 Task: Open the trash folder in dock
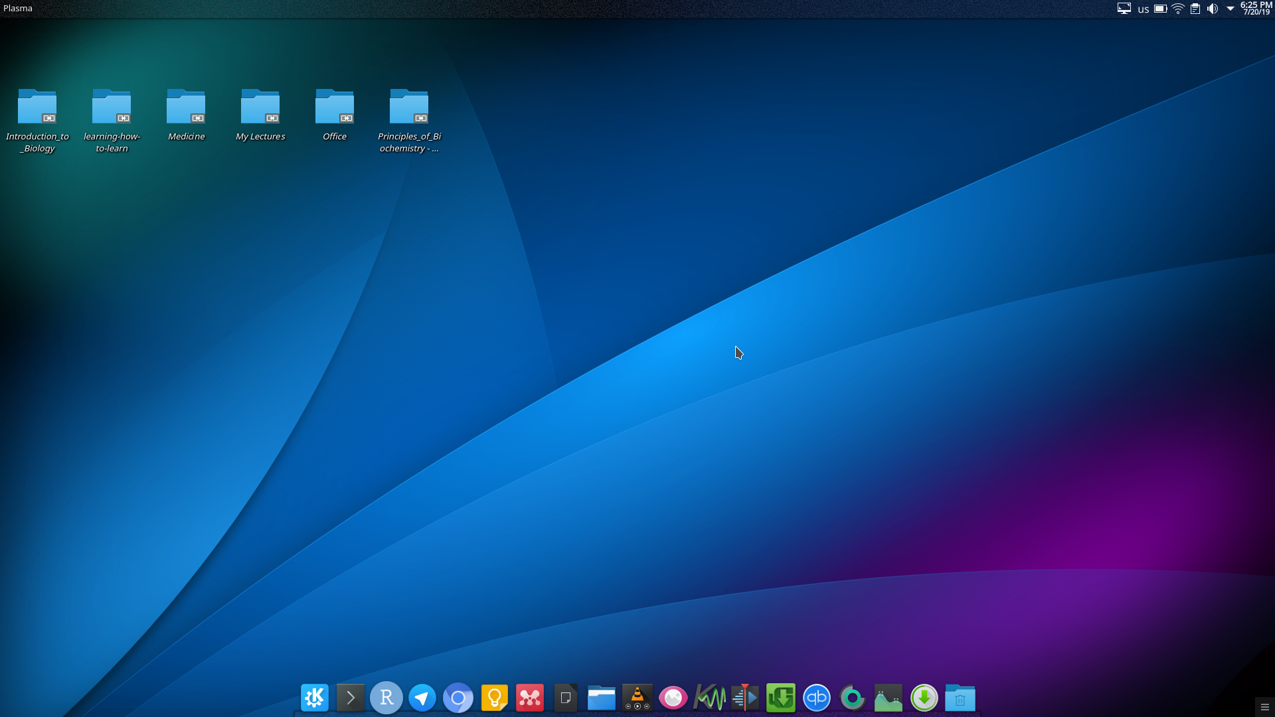(x=960, y=698)
